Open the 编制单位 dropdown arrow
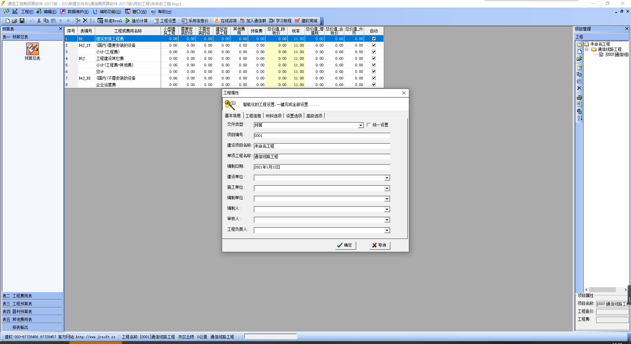This screenshot has width=631, height=344. point(387,199)
